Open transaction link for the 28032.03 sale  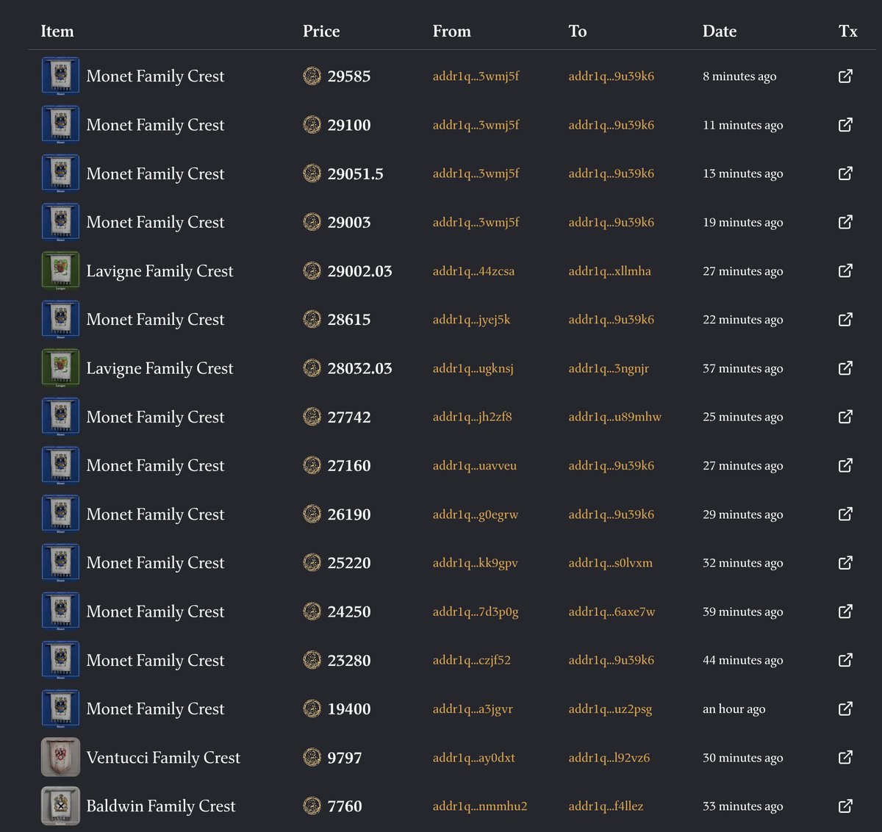(845, 367)
